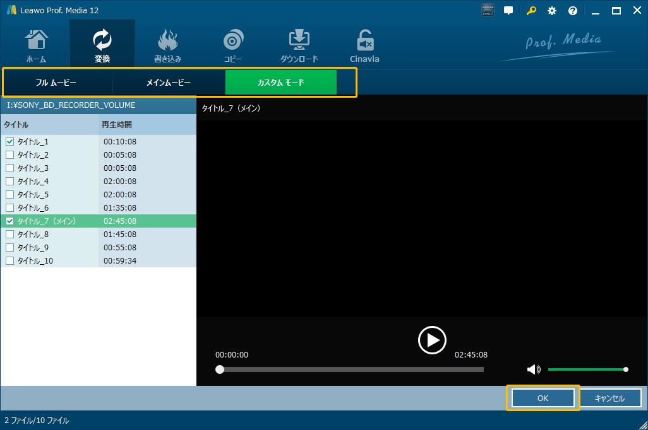This screenshot has height=430, width=648.
Task: Click the タイトル_7（メイン）preview heading
Action: (231, 108)
